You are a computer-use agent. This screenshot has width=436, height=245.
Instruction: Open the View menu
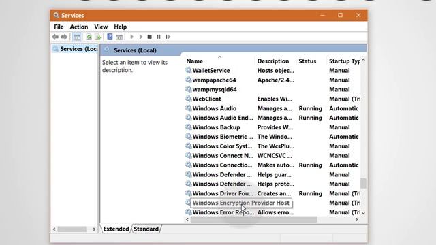(x=101, y=27)
